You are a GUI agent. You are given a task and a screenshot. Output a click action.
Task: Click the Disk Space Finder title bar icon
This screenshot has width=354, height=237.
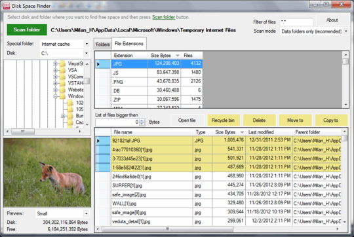click(7, 6)
